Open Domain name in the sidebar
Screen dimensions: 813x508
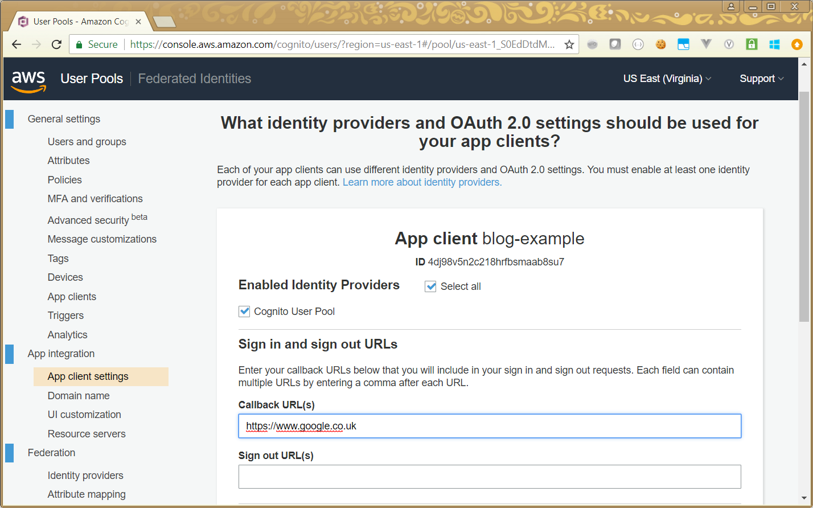point(79,396)
